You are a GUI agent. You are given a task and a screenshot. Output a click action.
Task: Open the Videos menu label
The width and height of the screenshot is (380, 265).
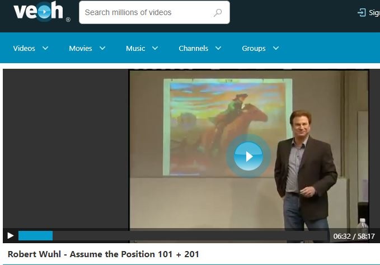(24, 48)
